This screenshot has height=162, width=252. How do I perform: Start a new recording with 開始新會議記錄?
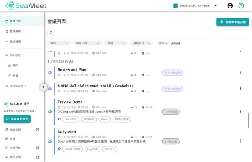233,22
